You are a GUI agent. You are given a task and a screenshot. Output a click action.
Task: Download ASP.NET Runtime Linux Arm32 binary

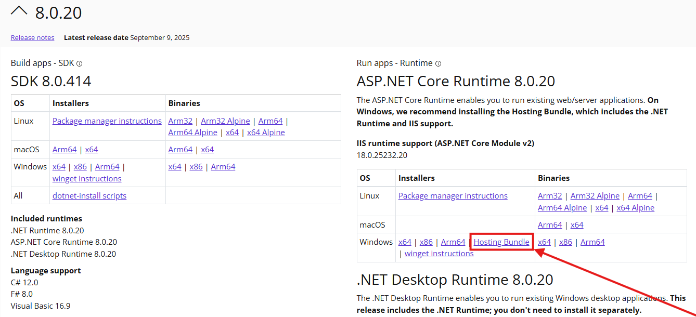pos(550,195)
